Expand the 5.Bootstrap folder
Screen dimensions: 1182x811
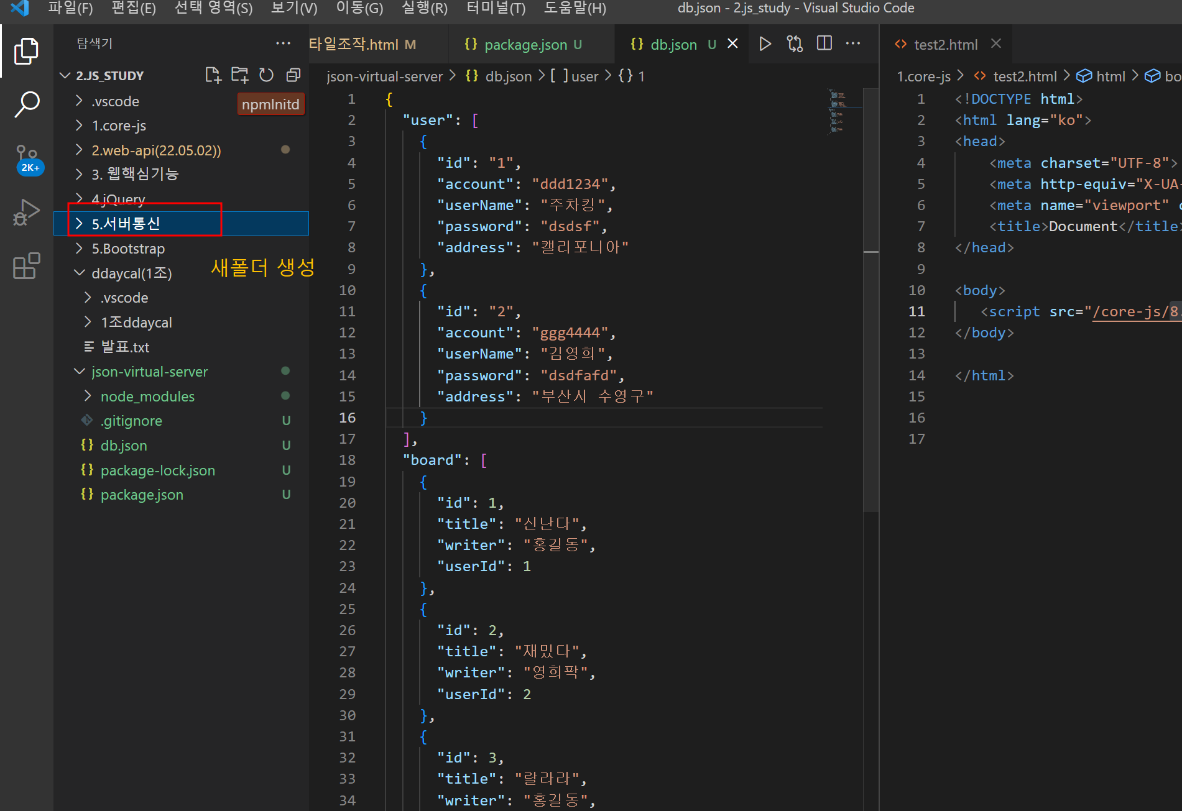(79, 249)
